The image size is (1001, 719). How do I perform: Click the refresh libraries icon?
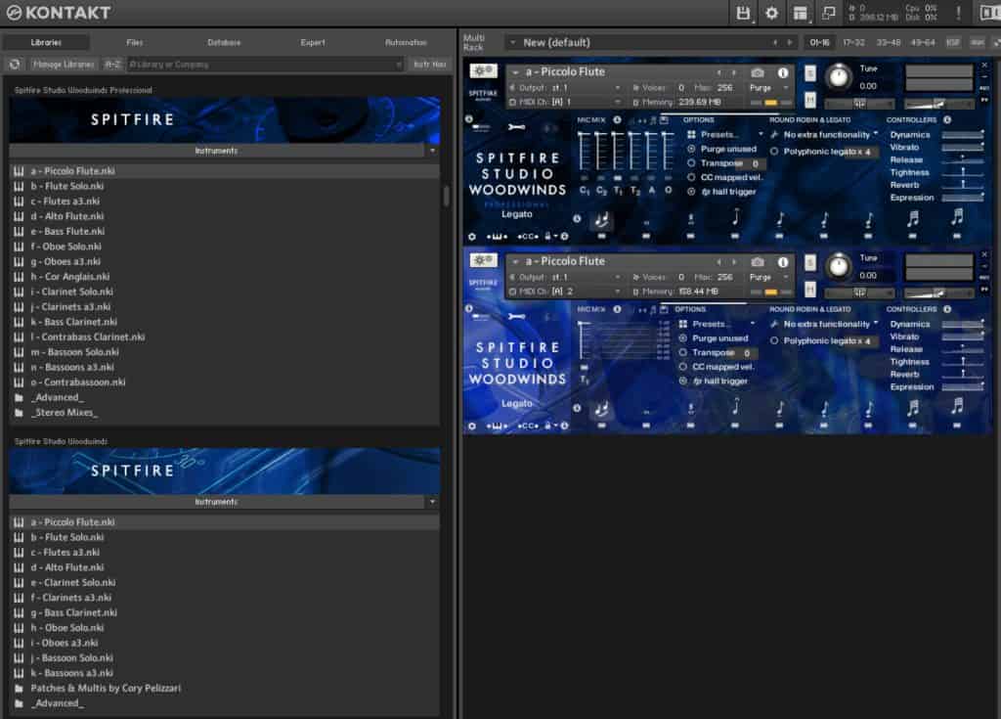tap(14, 65)
